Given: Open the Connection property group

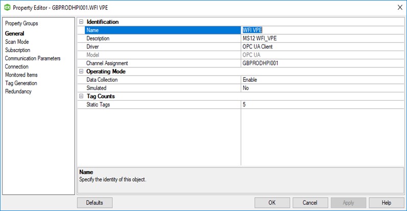Looking at the screenshot, I should [x=17, y=66].
